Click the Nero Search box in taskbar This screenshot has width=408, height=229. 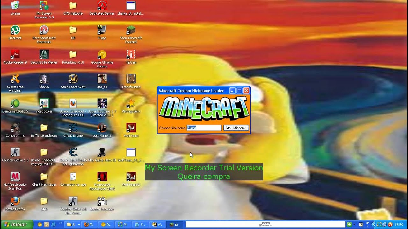[x=265, y=225]
